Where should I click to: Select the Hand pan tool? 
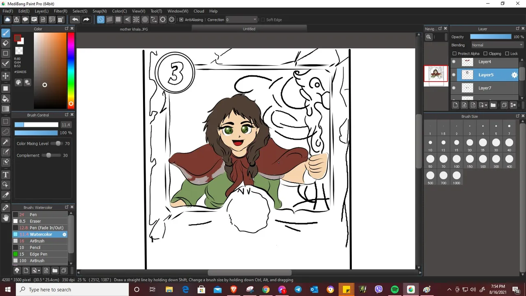pyautogui.click(x=6, y=218)
